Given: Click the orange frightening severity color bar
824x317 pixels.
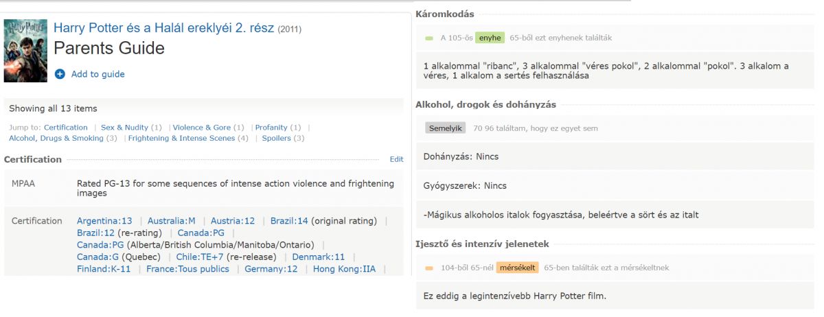Looking at the screenshot, I should (429, 268).
